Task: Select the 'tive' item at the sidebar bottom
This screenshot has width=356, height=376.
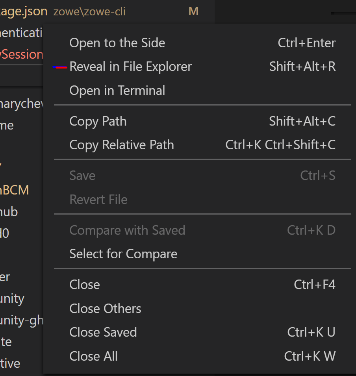Action: click(10, 363)
